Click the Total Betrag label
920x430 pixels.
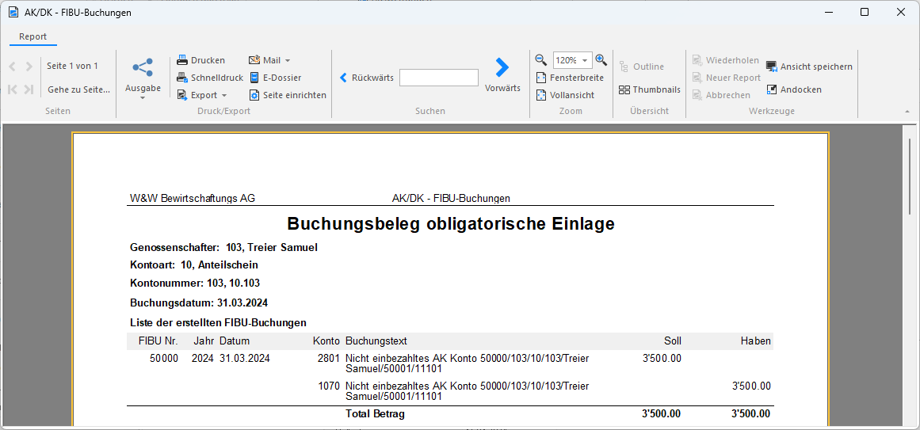(376, 414)
